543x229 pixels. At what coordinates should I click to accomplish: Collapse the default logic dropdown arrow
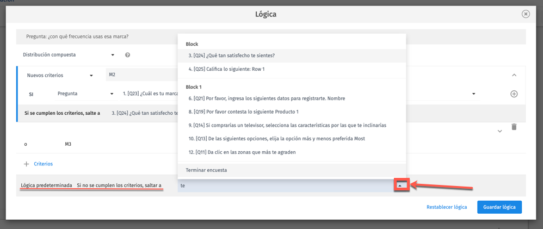pos(400,185)
